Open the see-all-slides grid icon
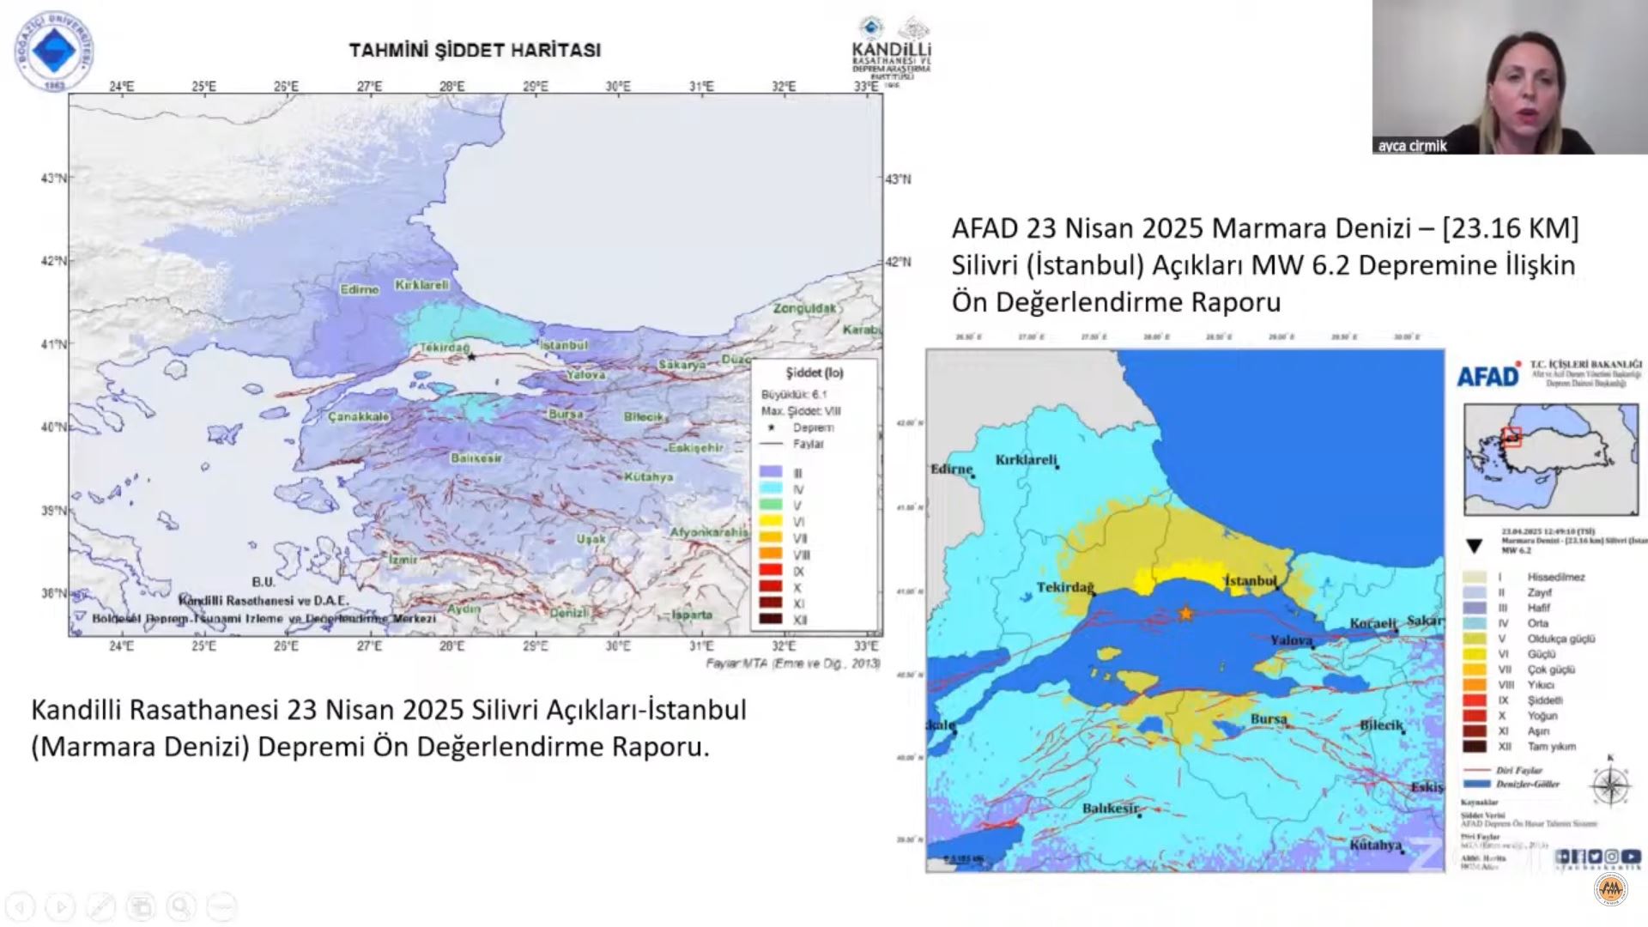The height and width of the screenshot is (927, 1648). click(x=141, y=906)
